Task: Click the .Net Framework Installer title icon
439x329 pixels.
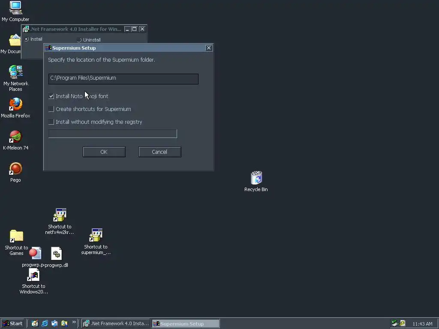Action: point(26,29)
